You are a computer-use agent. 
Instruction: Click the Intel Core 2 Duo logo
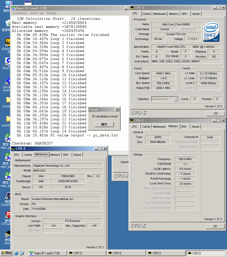[x=211, y=32]
